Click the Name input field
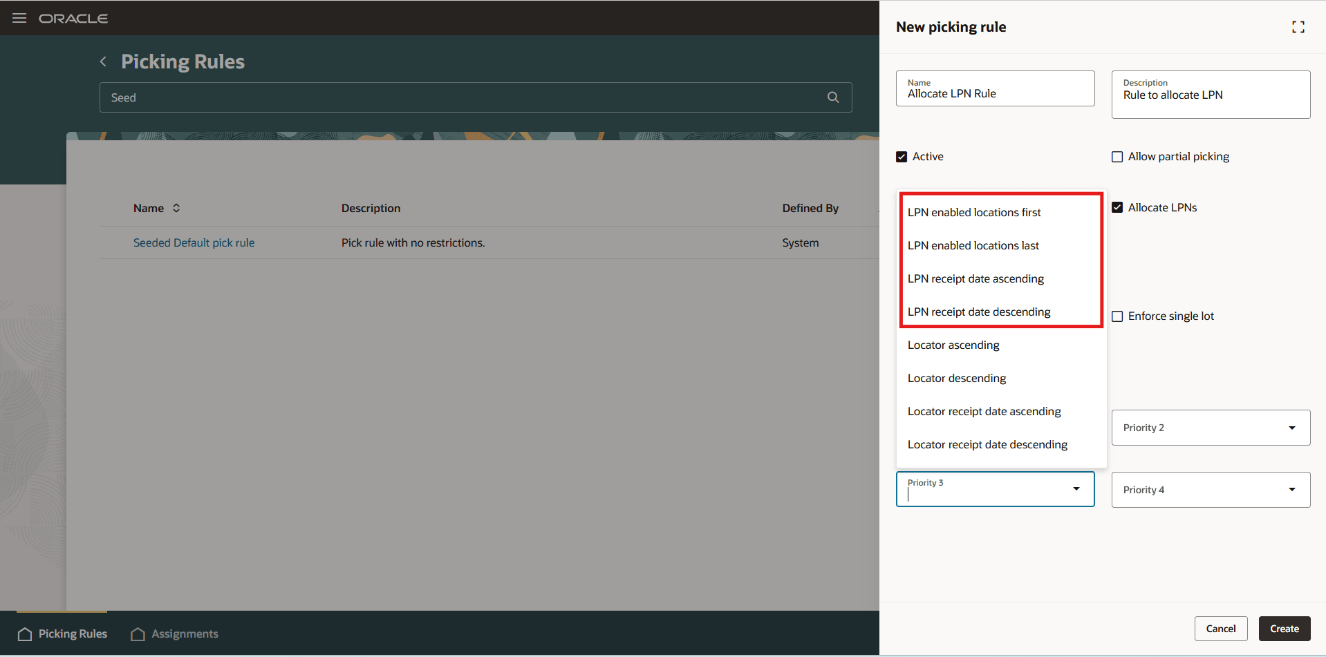Image resolution: width=1326 pixels, height=657 pixels. tap(995, 88)
